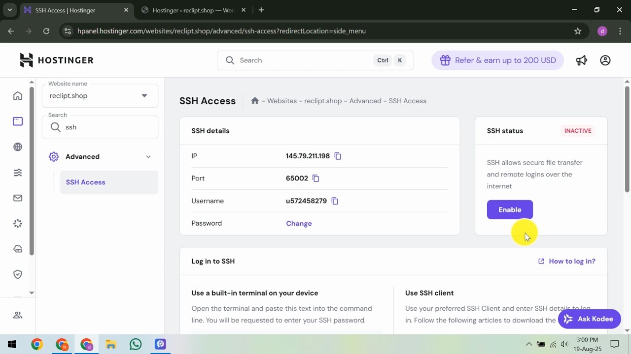The height and width of the screenshot is (354, 631).
Task: Open a new browser tab
Action: coord(261,10)
